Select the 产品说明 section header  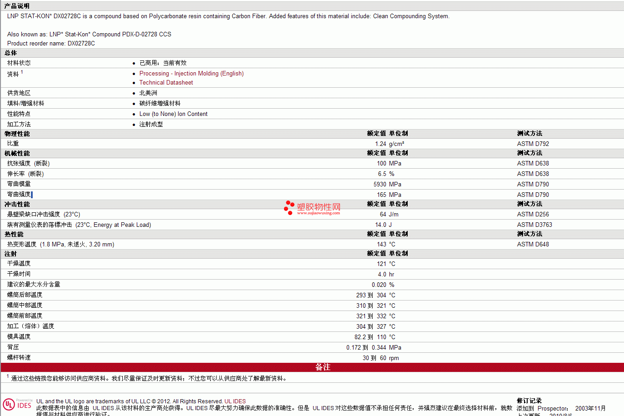17,6
